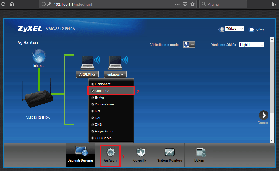The image size is (279, 171).
Task: Open browser library icon
Action: point(274,4)
